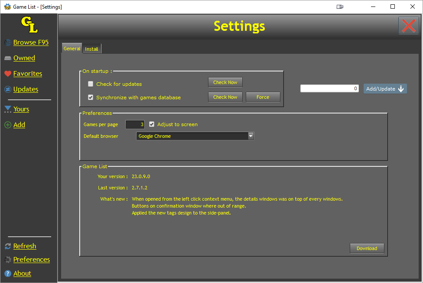
Task: Click the Add/Update button with arrow
Action: 385,89
